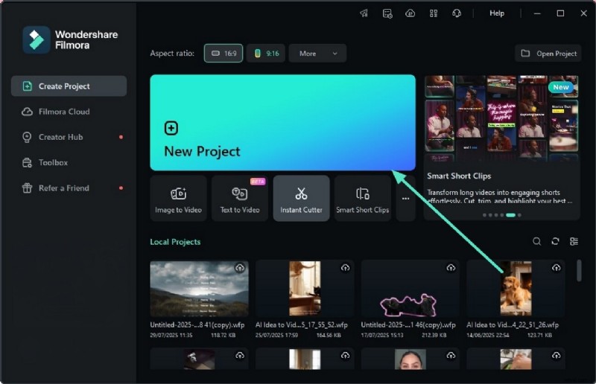The height and width of the screenshot is (384, 596).
Task: Open Filmora Cloud in the sidebar
Action: [64, 112]
